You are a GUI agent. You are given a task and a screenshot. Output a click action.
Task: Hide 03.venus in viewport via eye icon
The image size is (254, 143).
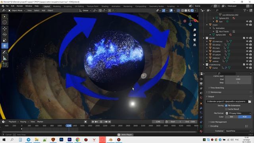[x=247, y=44]
